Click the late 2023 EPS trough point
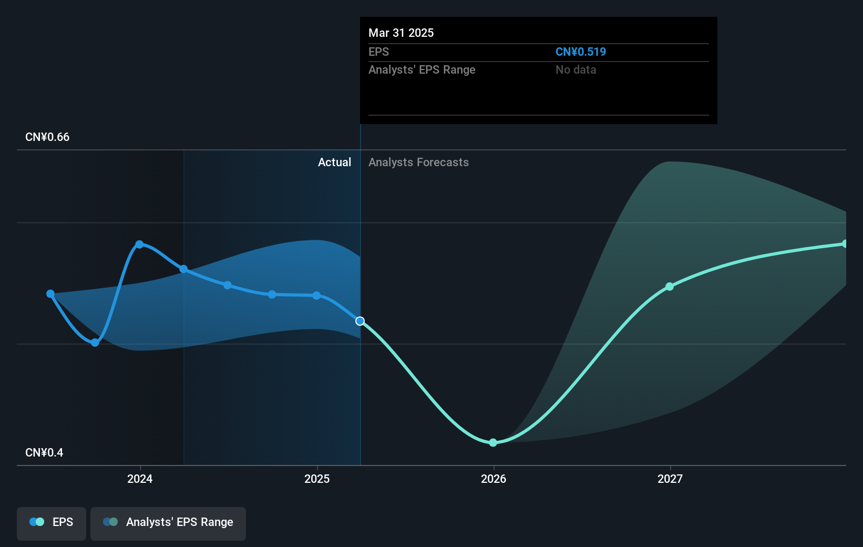The image size is (863, 547). coord(95,343)
